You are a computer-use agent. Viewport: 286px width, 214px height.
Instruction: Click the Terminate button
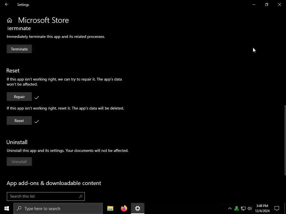(x=19, y=49)
